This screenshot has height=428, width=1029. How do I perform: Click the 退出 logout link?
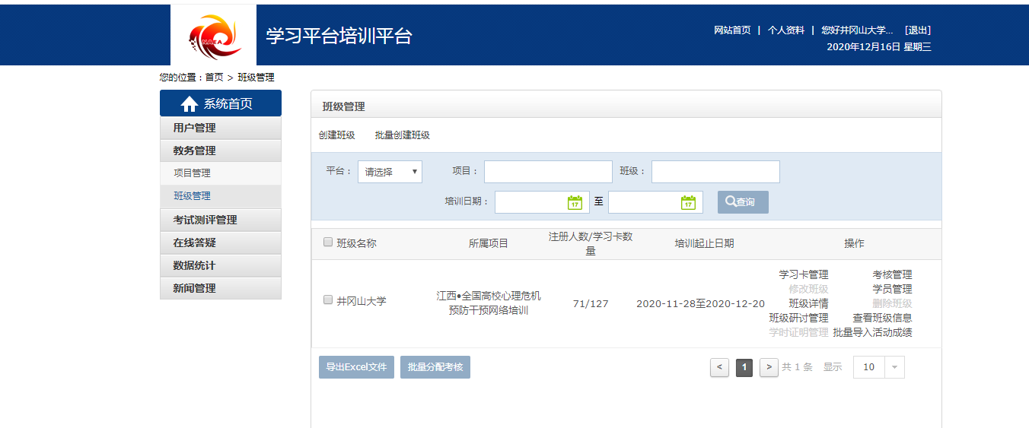[917, 30]
